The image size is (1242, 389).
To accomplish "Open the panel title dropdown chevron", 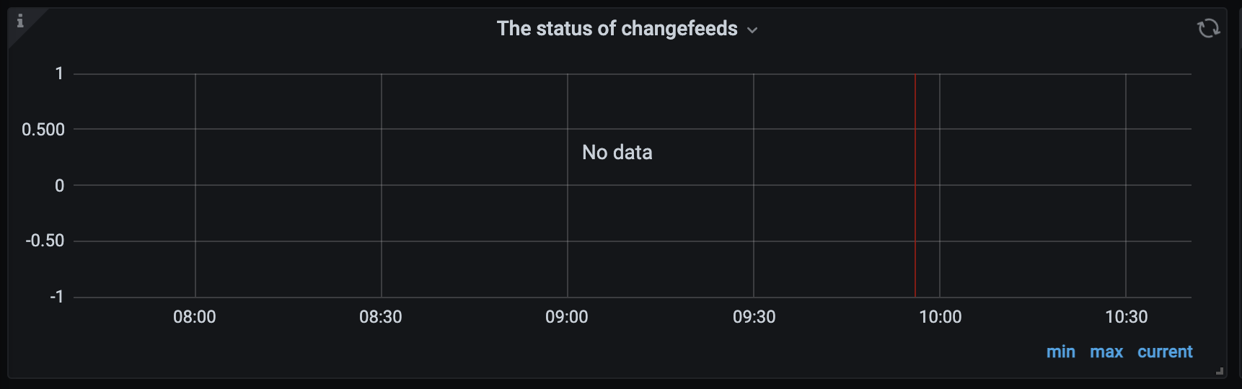I will pyautogui.click(x=752, y=30).
